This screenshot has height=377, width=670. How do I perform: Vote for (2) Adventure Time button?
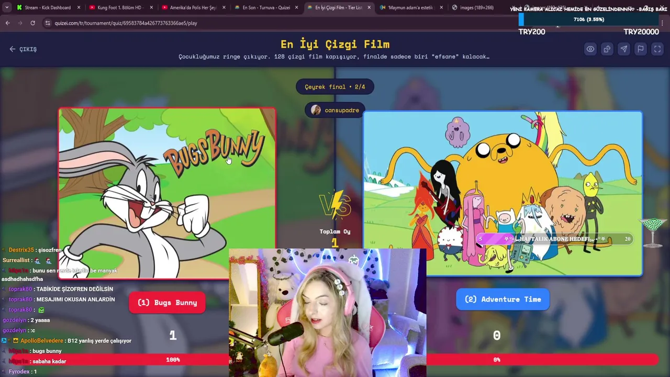coord(502,300)
